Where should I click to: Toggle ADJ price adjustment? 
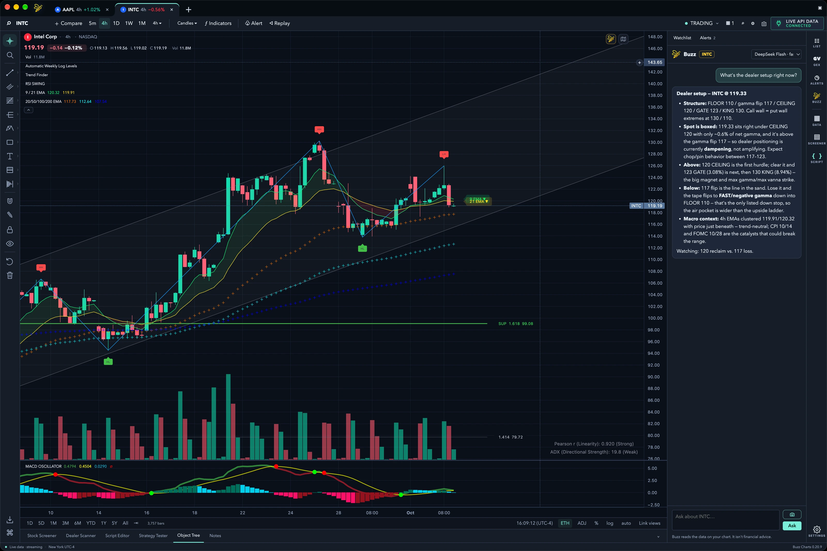click(x=582, y=523)
